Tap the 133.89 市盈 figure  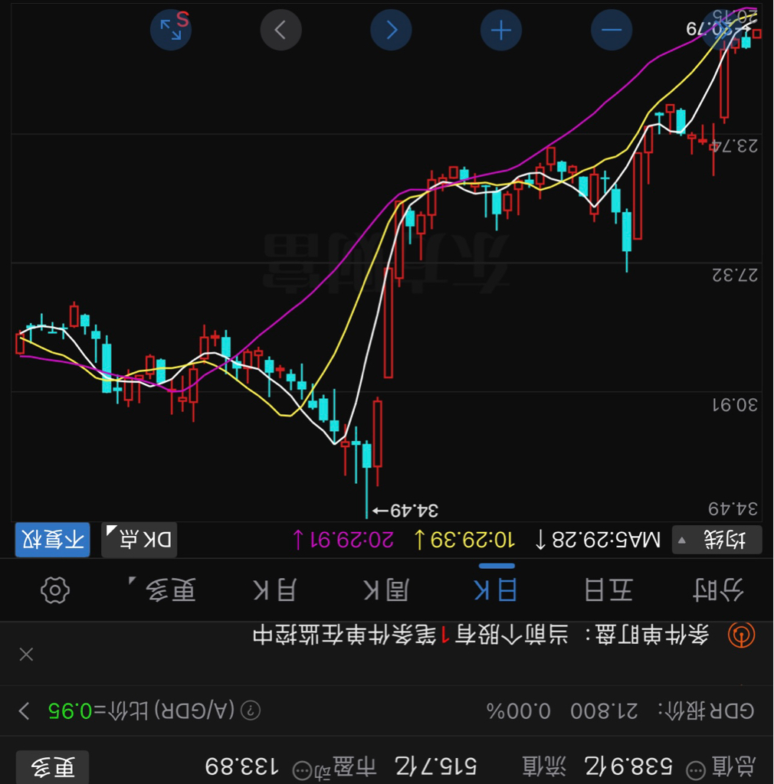tap(242, 767)
